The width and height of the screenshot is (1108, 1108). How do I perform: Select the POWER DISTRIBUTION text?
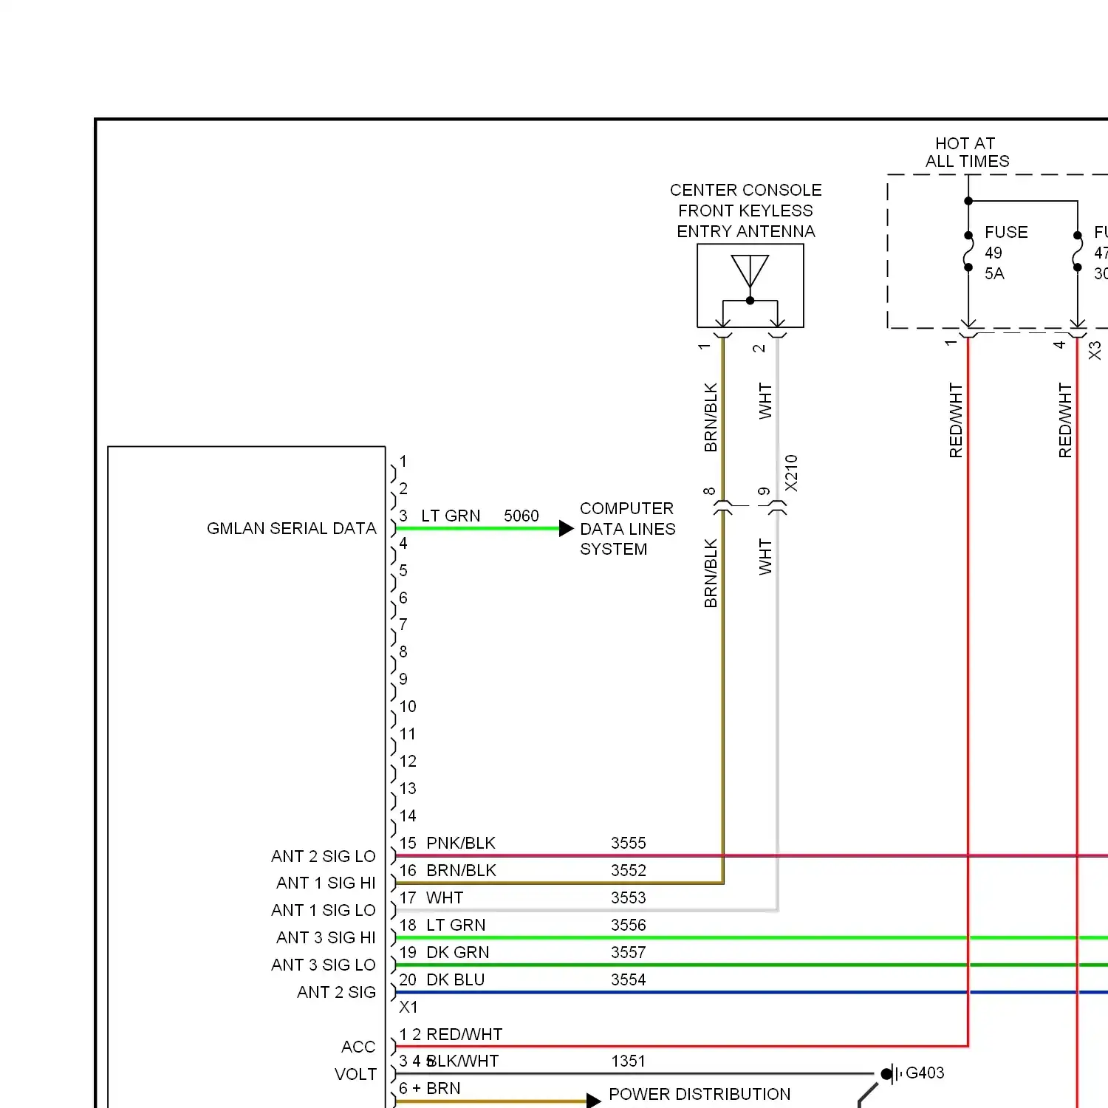[700, 1094]
